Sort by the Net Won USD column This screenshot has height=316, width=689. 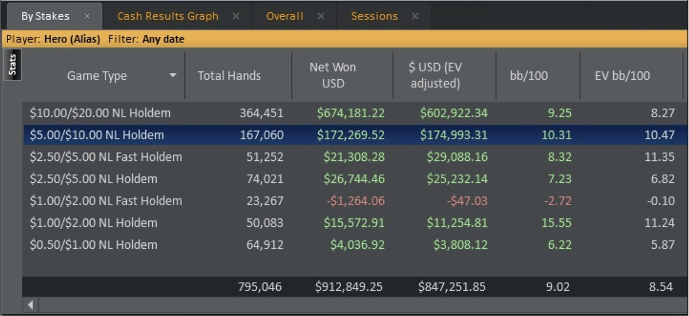[333, 75]
